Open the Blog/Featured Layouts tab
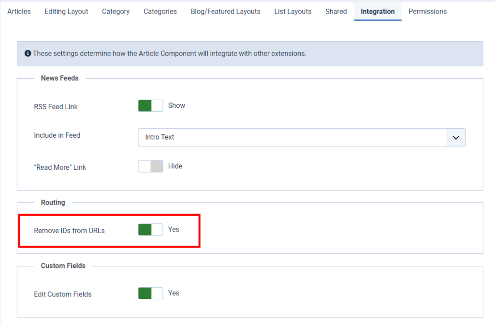Image resolution: width=495 pixels, height=324 pixels. point(225,11)
